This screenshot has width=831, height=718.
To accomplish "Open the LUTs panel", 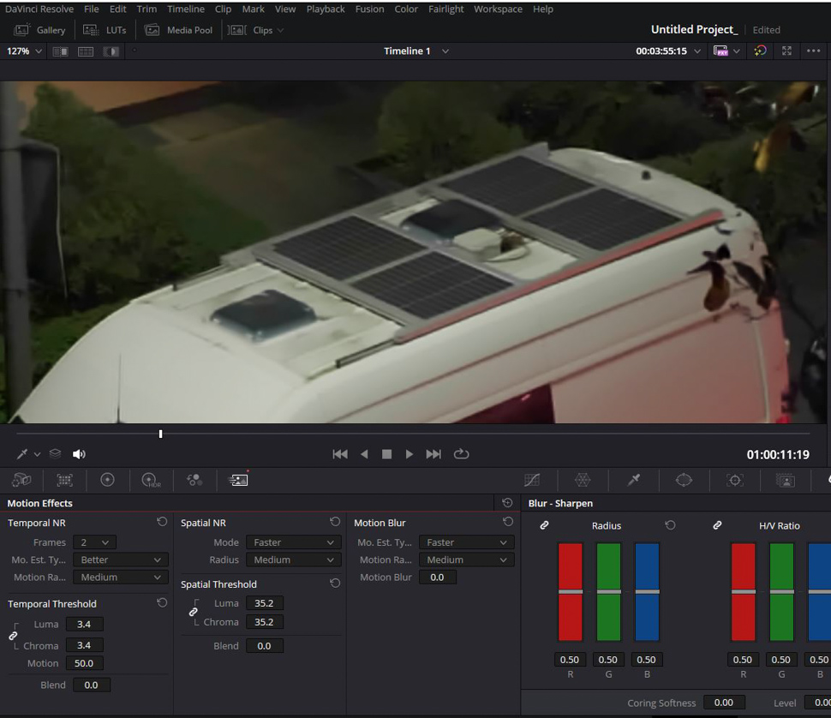I will [x=105, y=30].
